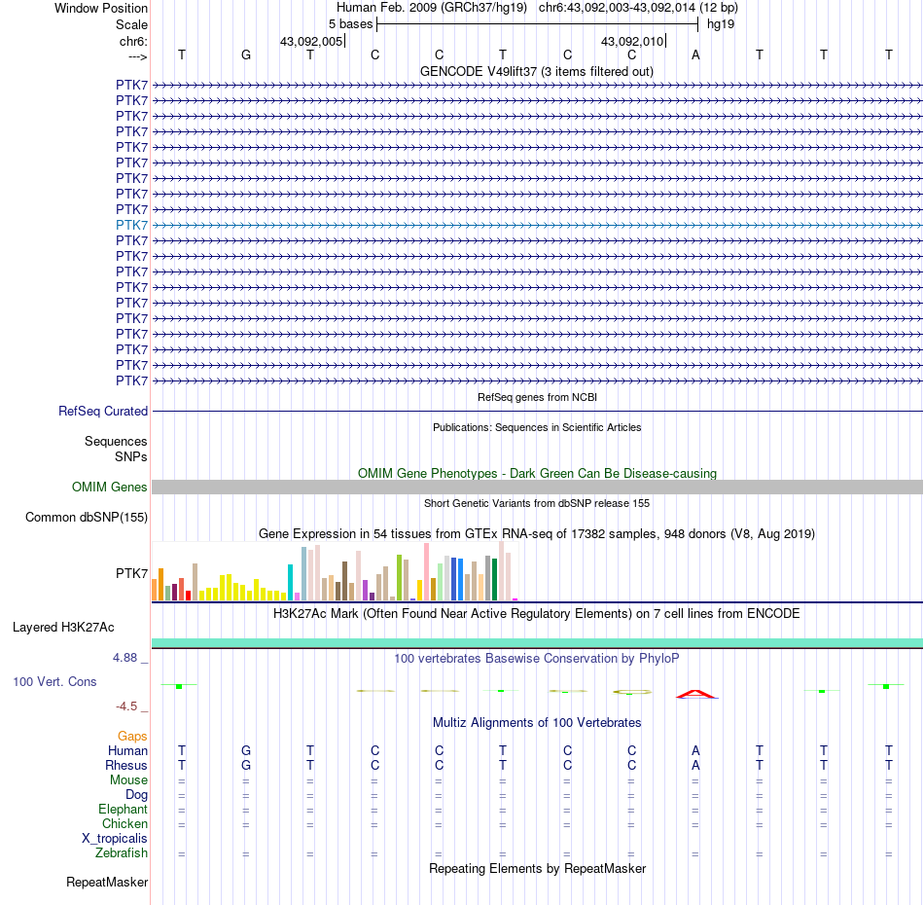Open the RefSeq genes from NCBI title
The image size is (924, 905).
point(537,397)
